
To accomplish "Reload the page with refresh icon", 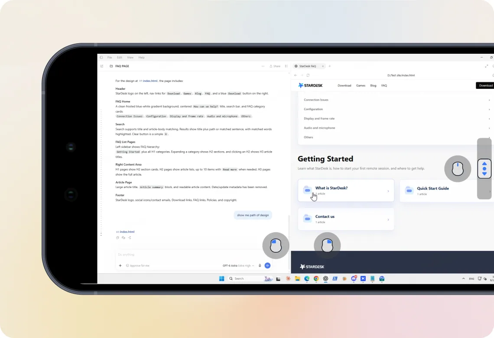I will (308, 75).
